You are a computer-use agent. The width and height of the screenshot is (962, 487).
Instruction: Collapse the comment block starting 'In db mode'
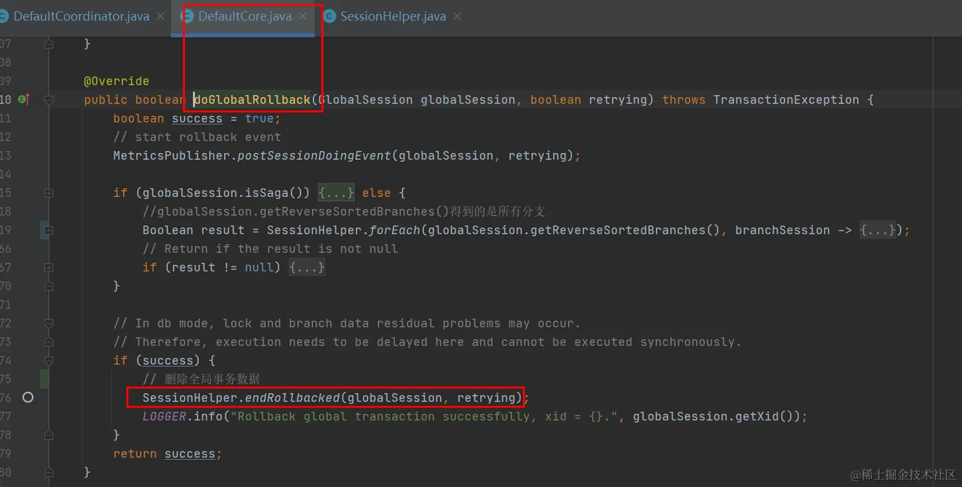(49, 323)
